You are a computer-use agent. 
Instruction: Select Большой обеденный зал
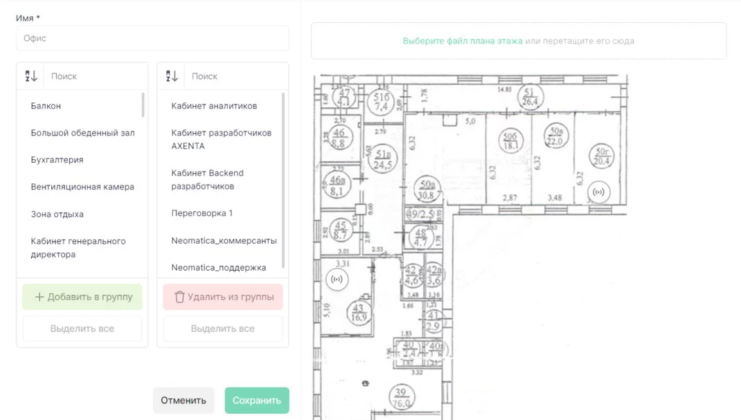tap(82, 133)
